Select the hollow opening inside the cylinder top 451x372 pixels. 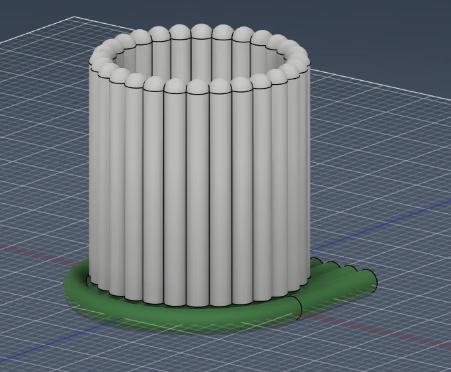(x=198, y=63)
